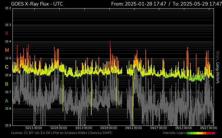The height and width of the screenshot is (138, 222).
Task: Click the 03/13 00:00 date tick label
Action: [x=84, y=128]
